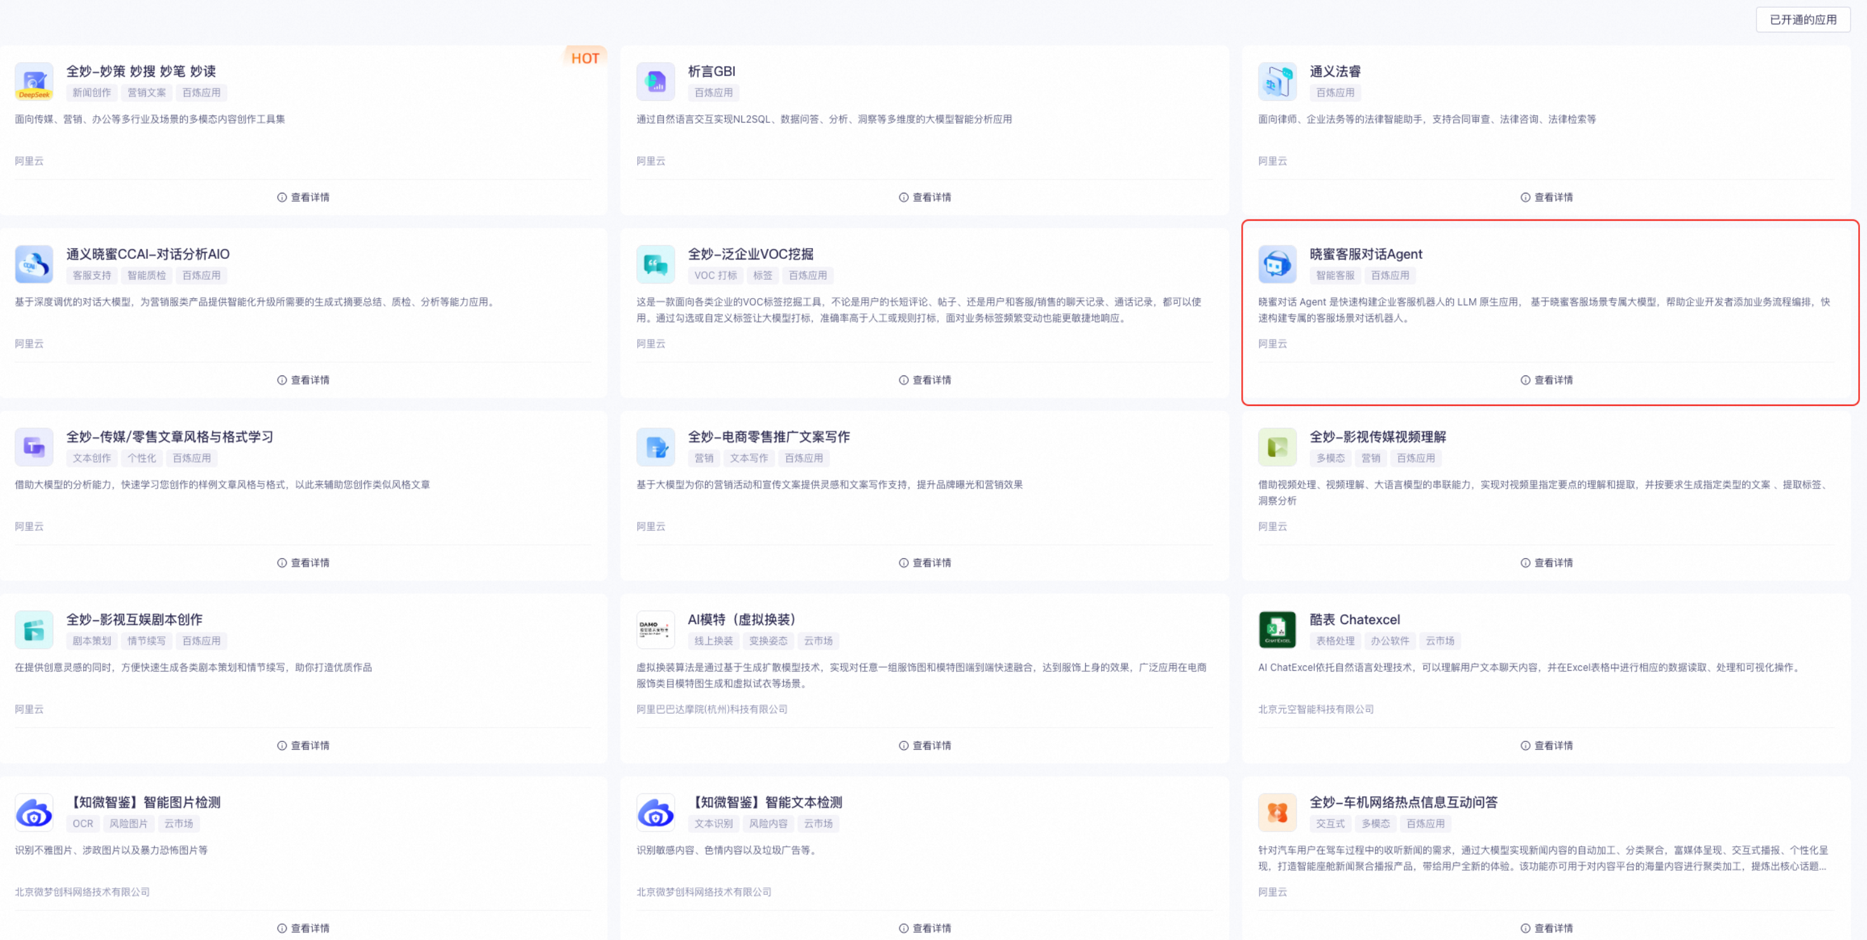This screenshot has width=1867, height=940.
Task: Click the 通义法睿 app icon
Action: coord(1277,81)
